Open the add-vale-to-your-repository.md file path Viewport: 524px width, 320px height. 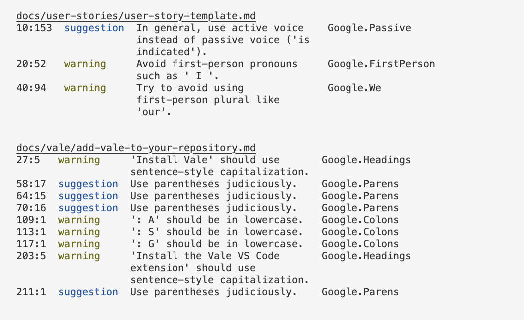136,148
